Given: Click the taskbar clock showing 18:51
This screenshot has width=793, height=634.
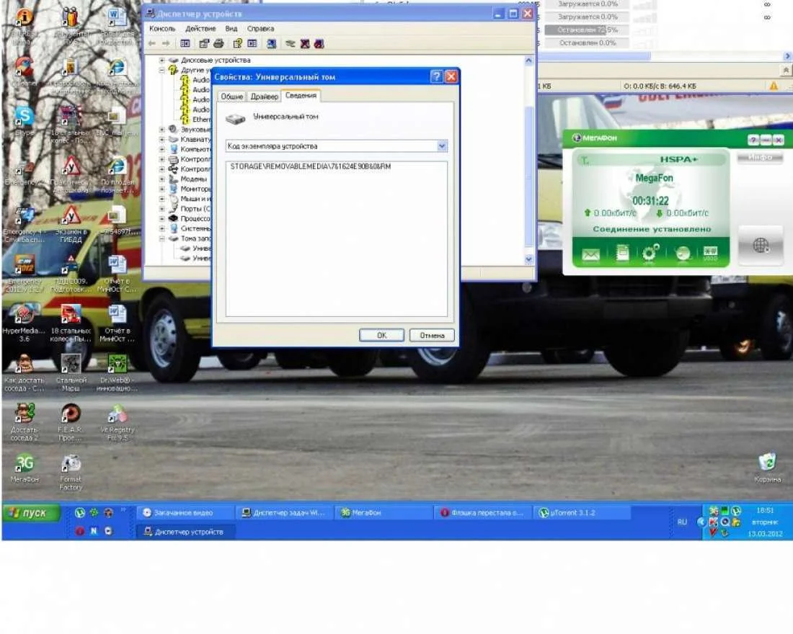Looking at the screenshot, I should 765,511.
